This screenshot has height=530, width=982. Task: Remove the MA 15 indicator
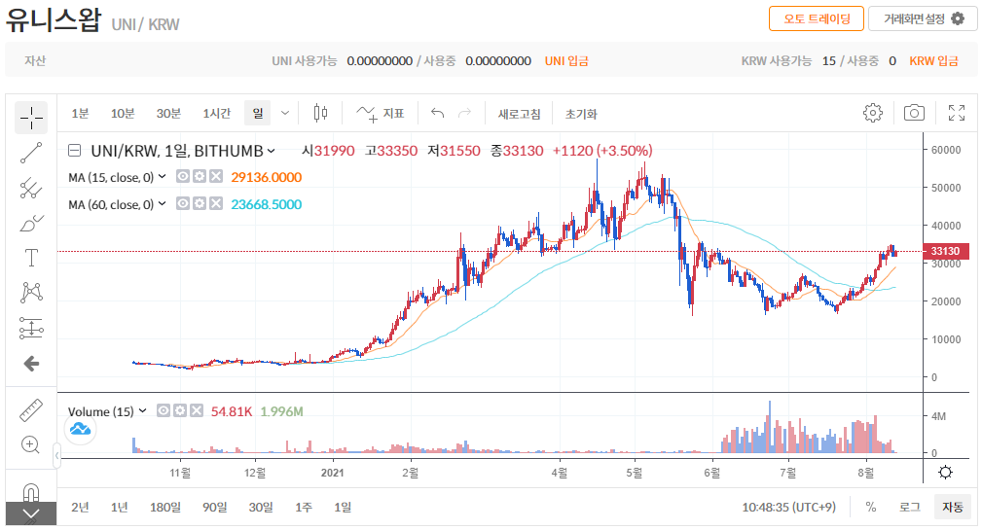click(x=216, y=177)
